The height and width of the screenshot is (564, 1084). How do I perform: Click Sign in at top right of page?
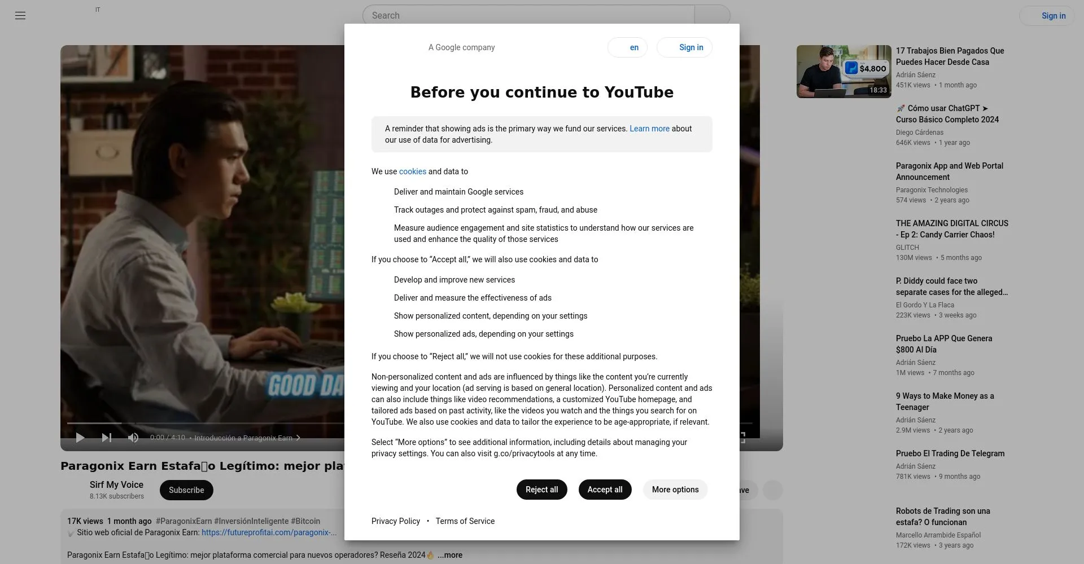(x=1047, y=16)
